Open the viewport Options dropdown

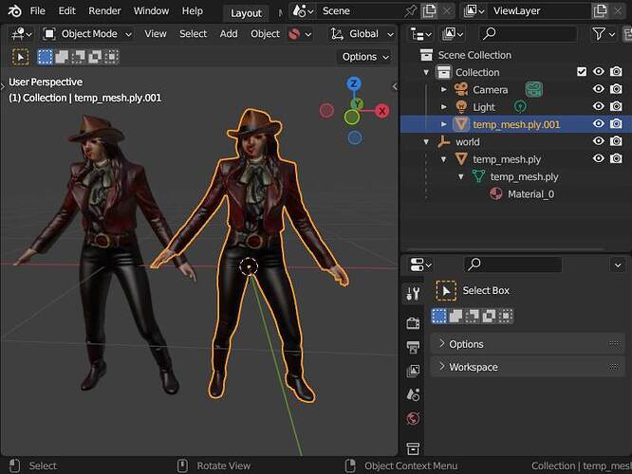[x=364, y=57]
